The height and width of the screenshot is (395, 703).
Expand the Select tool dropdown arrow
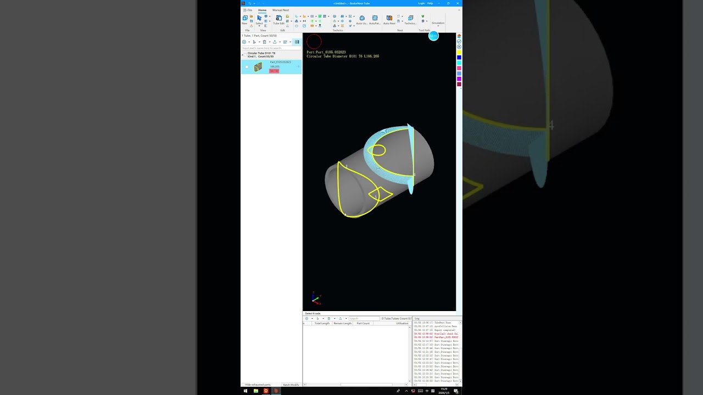pos(259,26)
